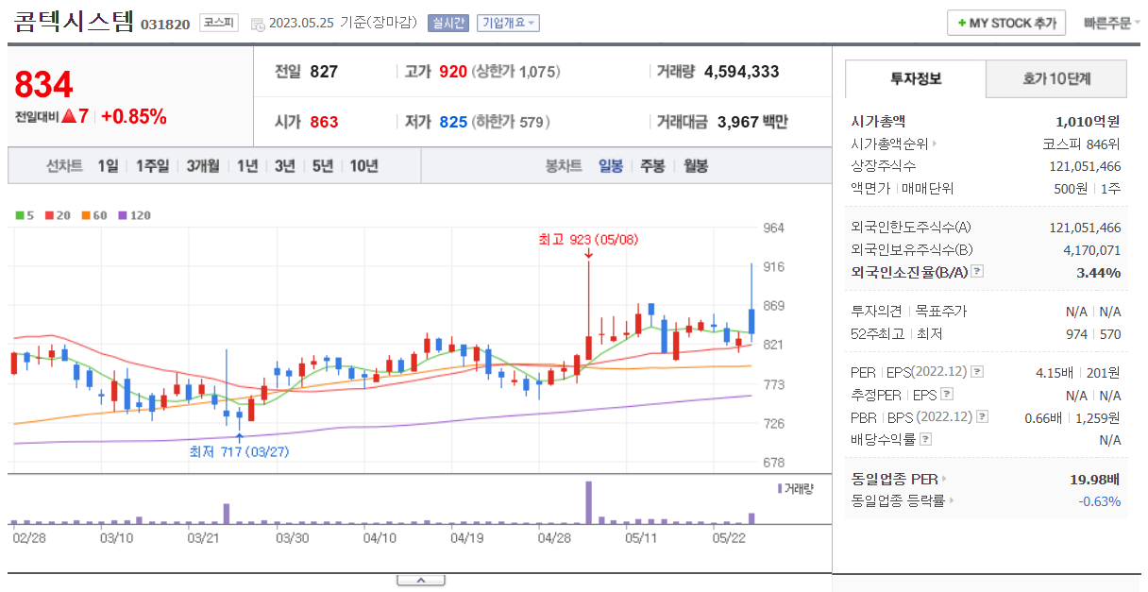This screenshot has height=592, width=1148.
Task: Click the 거래량 volume legend marker
Action: click(x=780, y=488)
